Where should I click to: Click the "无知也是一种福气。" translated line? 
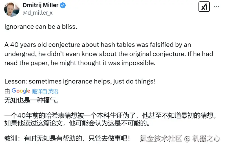[x=31, y=100]
